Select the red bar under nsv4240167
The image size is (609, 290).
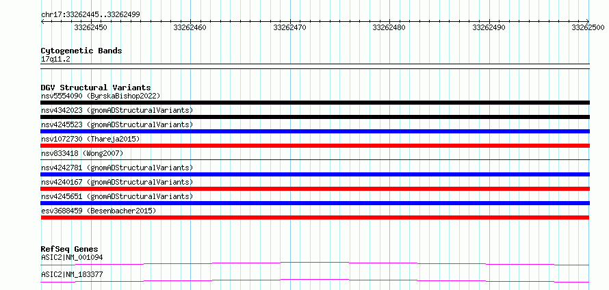(315, 189)
